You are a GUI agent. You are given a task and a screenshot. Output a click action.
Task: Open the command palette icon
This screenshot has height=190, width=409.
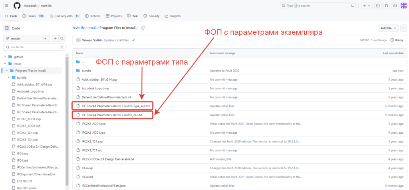pos(352,6)
